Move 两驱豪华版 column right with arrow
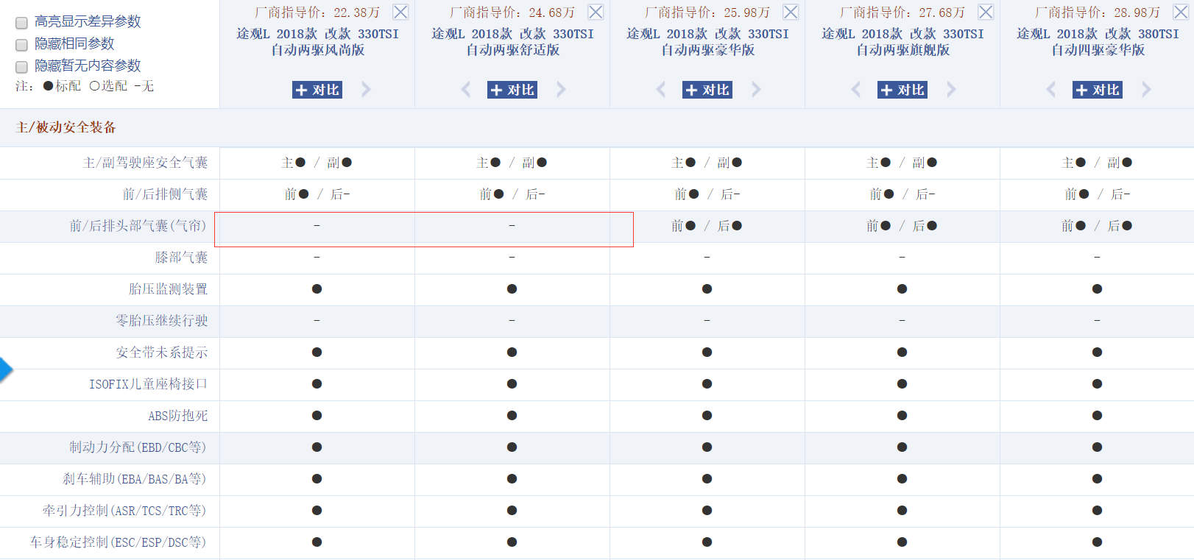 pos(756,90)
